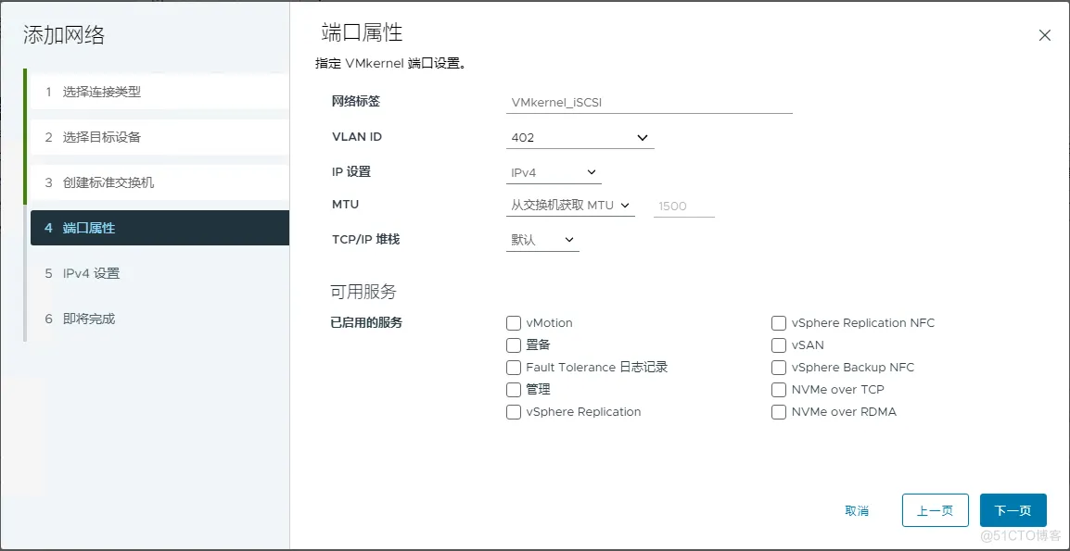
Task: Click the 可用服务 section heading
Action: click(363, 293)
